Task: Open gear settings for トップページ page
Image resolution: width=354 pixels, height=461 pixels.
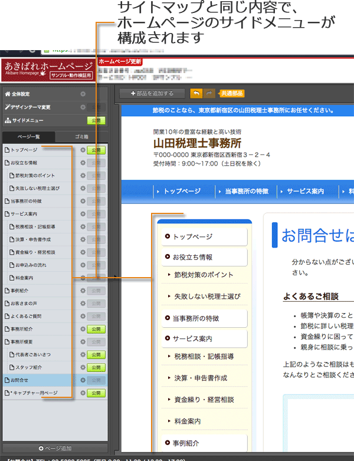Action: point(83,150)
